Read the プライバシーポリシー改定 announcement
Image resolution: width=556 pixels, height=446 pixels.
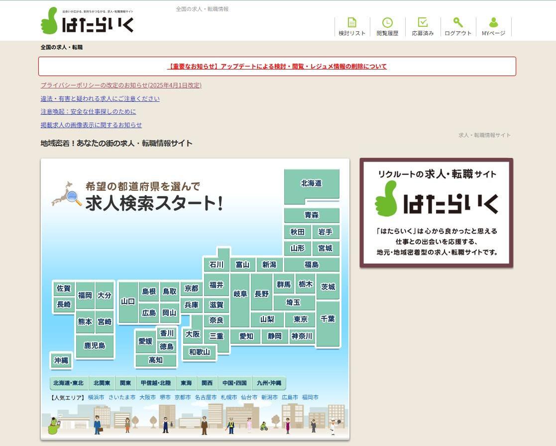[120, 85]
